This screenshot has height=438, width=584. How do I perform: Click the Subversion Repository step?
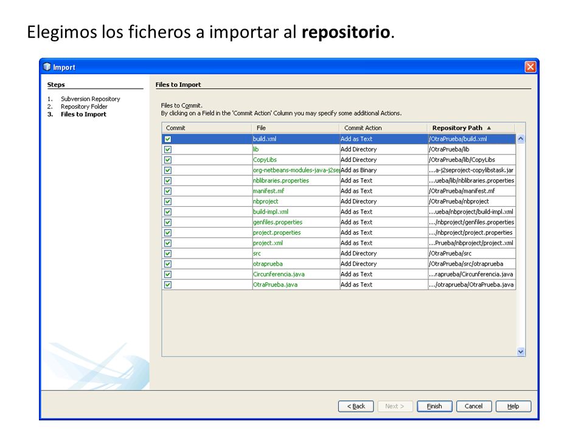click(x=91, y=99)
